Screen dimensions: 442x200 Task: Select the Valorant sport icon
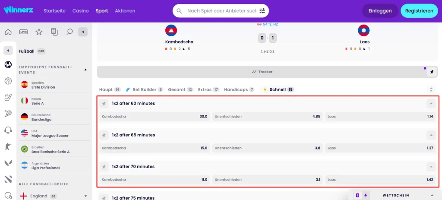point(8,163)
